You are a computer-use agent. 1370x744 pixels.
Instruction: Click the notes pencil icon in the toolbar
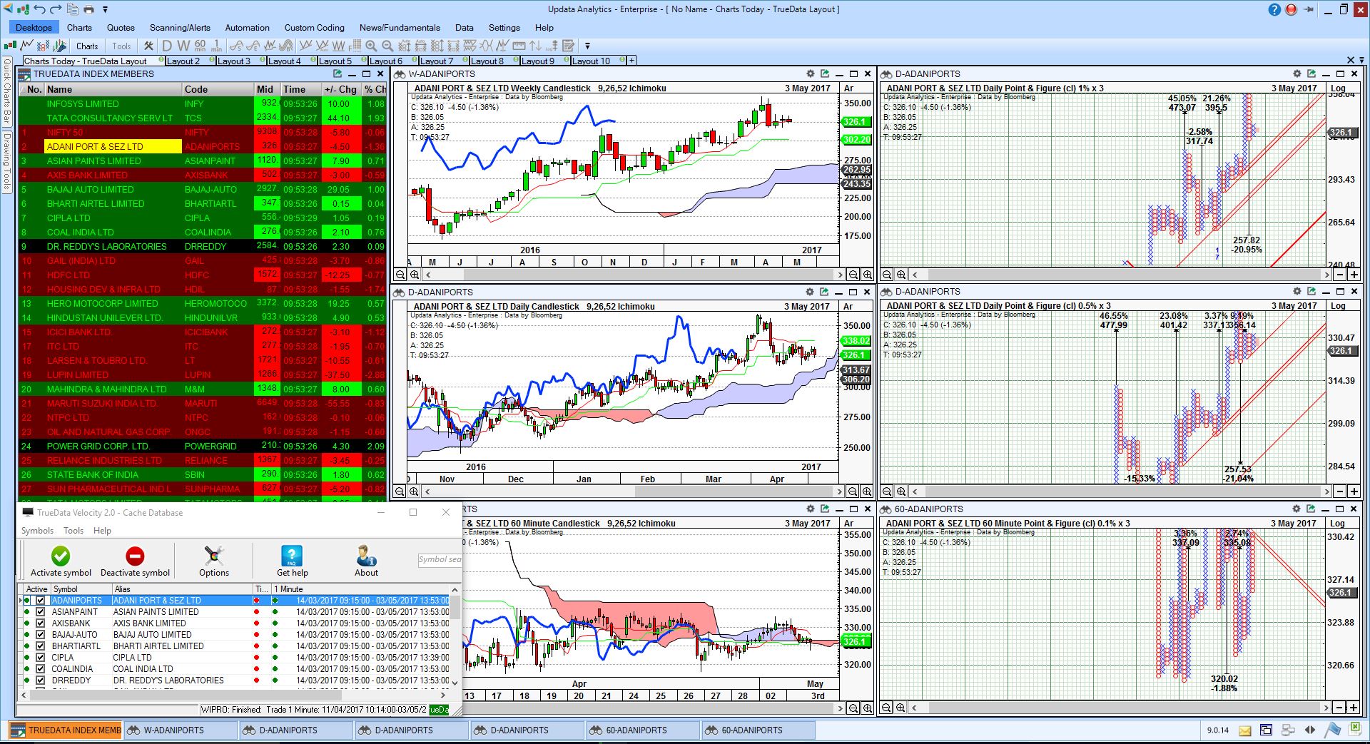click(x=569, y=46)
